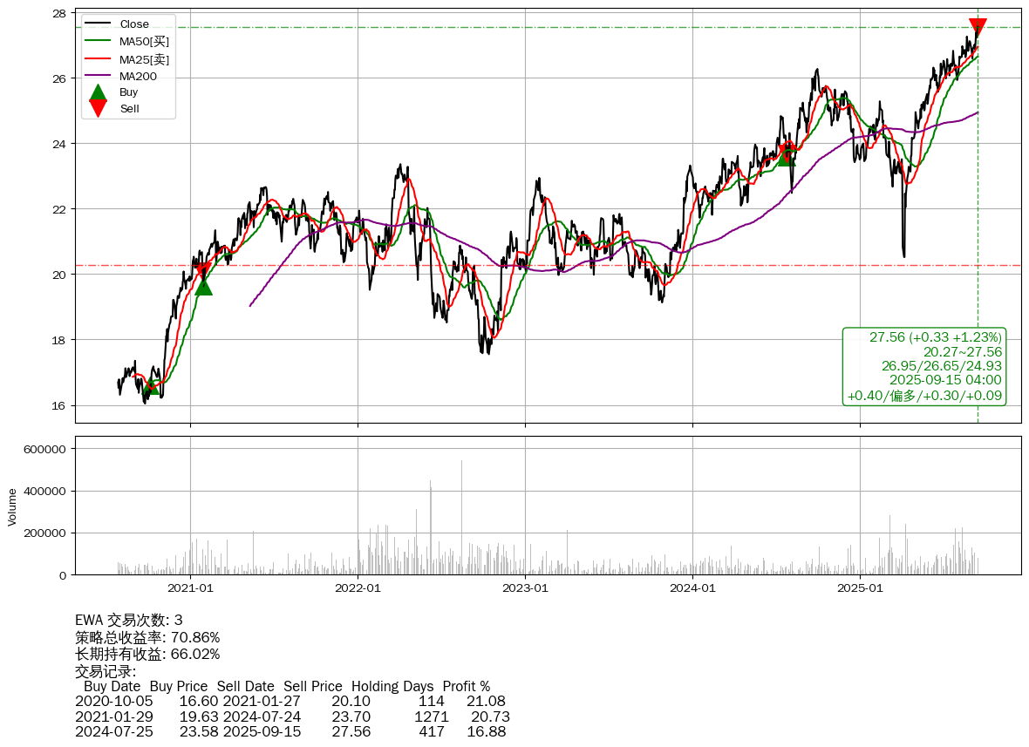
Task: Click the red Sell marker at chart's top-right
Action: pyautogui.click(x=978, y=27)
